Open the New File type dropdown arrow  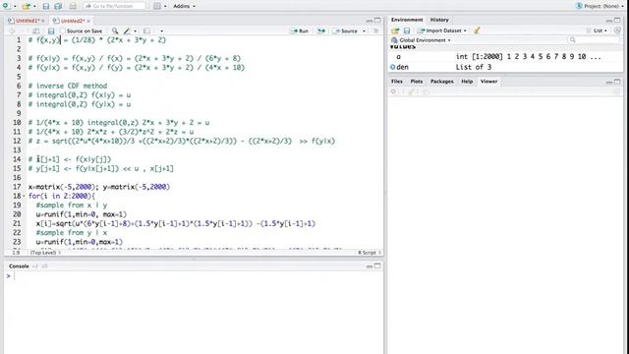15,6
